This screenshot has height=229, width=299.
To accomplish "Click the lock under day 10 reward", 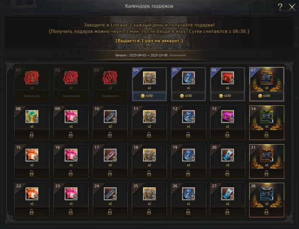I will tap(110, 135).
